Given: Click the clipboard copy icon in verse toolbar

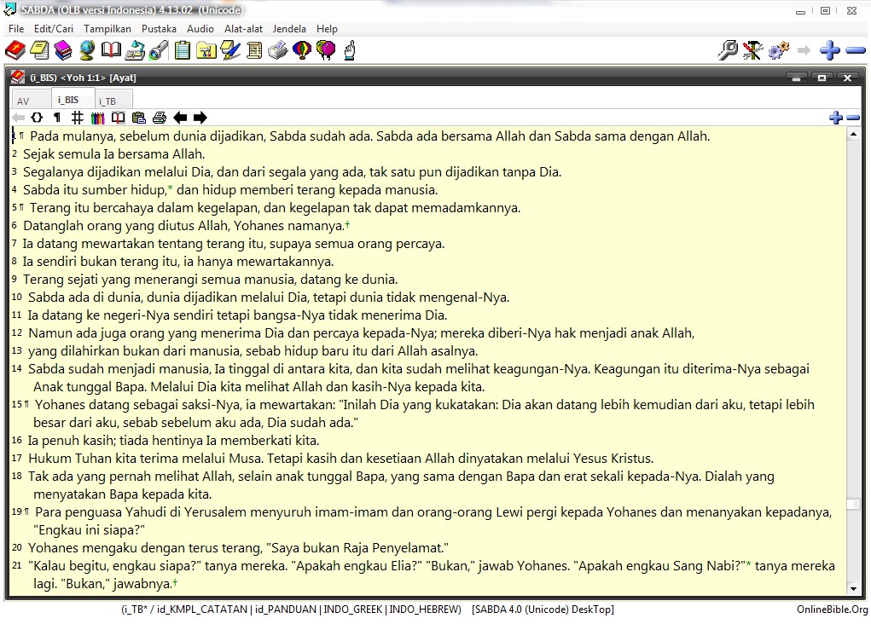Looking at the screenshot, I should [139, 117].
